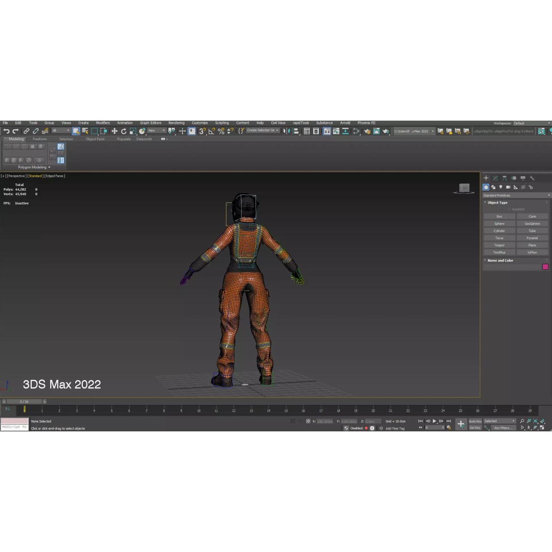552x552 pixels.
Task: Collapse the Object Type rollout
Action: click(497, 203)
